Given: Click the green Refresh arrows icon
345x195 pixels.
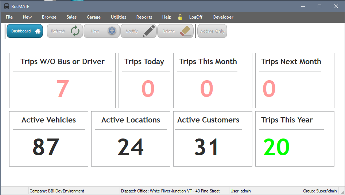Looking at the screenshot, I should (x=75, y=31).
